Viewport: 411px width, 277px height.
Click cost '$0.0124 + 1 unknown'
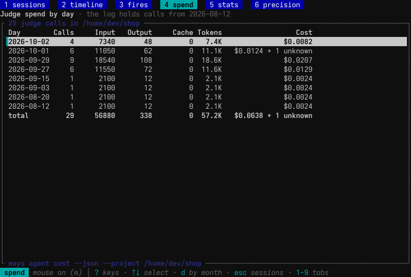273,51
